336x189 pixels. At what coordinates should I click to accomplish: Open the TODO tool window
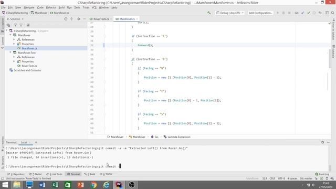[x=106, y=174]
